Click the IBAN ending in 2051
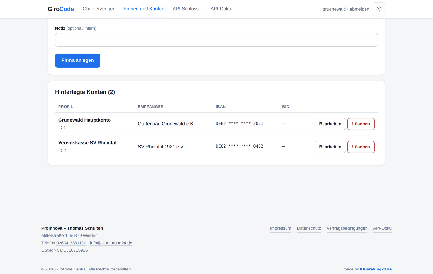The width and height of the screenshot is (433, 274). [239, 124]
